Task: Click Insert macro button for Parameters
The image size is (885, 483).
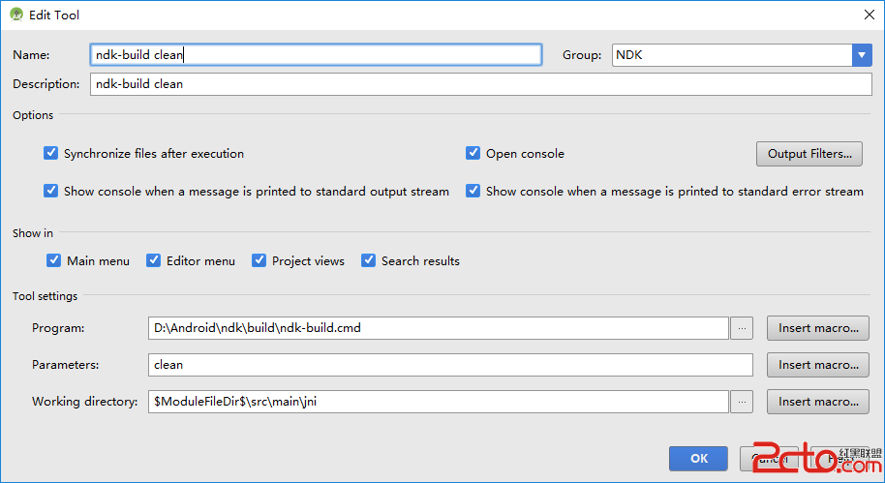Action: (x=818, y=365)
